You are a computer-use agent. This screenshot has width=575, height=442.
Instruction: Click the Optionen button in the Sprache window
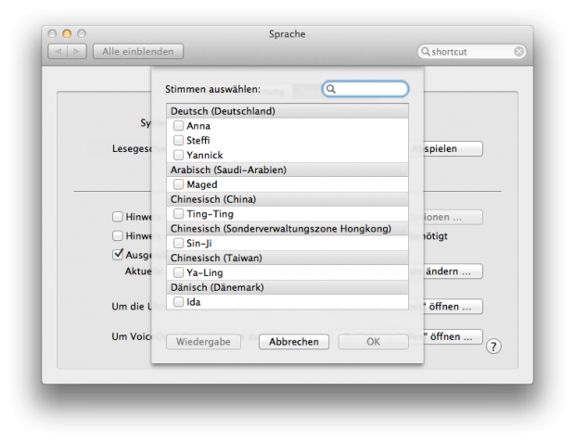pos(453,217)
